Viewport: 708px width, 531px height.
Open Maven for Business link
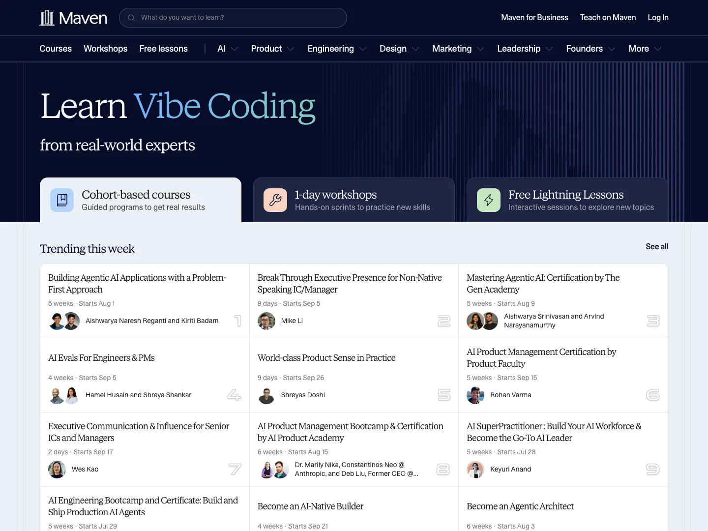click(534, 18)
